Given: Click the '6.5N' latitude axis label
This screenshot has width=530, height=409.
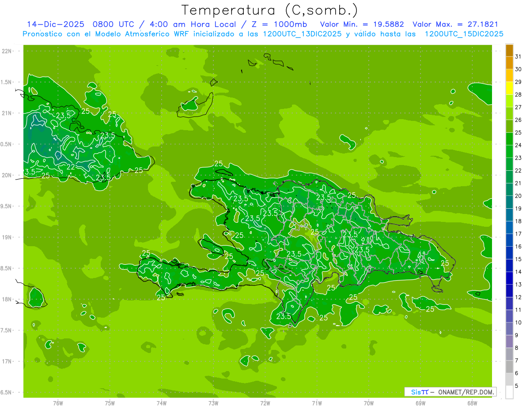Looking at the screenshot, I should click(x=7, y=392).
